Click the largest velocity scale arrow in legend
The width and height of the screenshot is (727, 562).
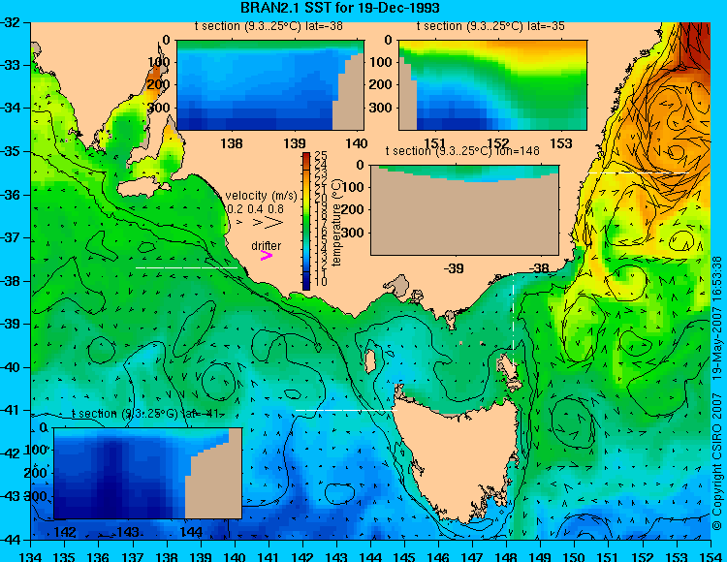pos(274,223)
